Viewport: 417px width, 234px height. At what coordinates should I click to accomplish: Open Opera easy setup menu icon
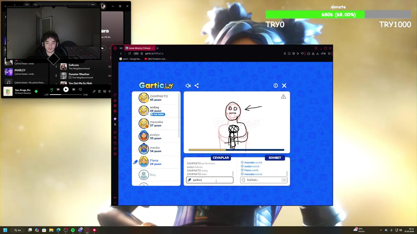tap(329, 53)
